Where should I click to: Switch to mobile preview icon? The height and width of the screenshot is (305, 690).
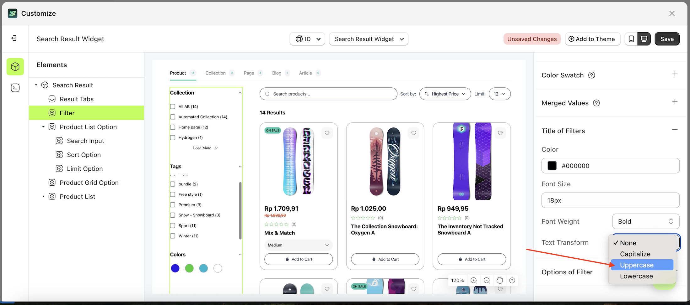[631, 39]
